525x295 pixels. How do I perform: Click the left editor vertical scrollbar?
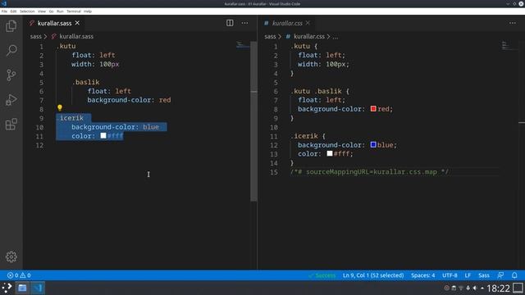click(253, 121)
